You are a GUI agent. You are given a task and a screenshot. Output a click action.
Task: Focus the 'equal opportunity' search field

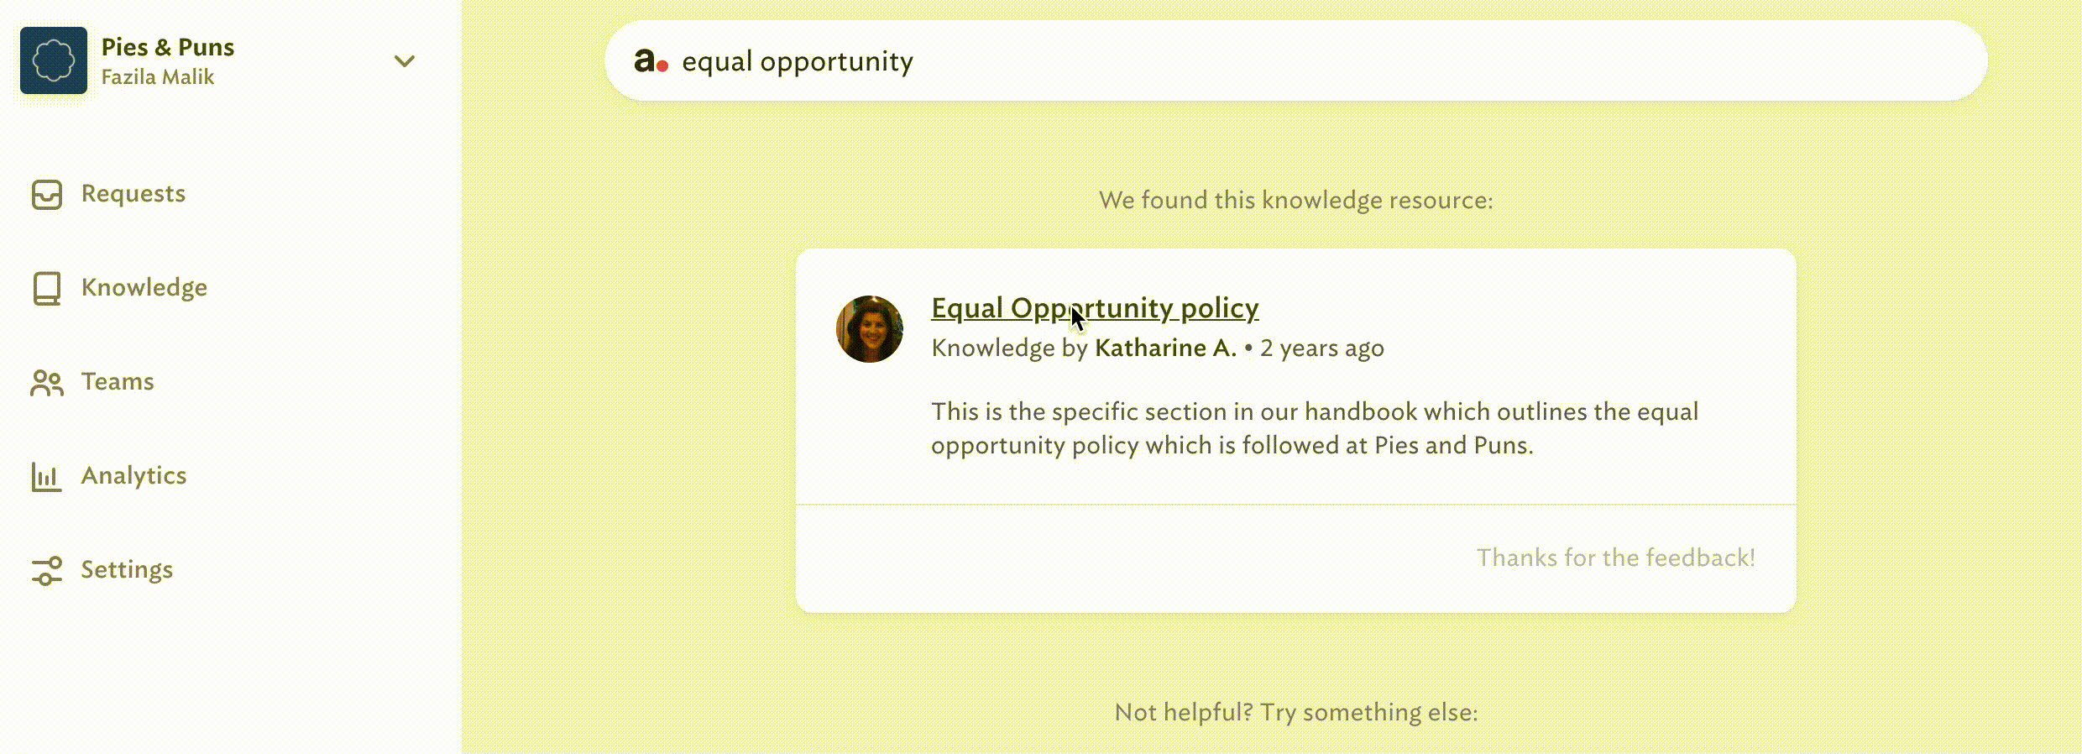[1296, 60]
